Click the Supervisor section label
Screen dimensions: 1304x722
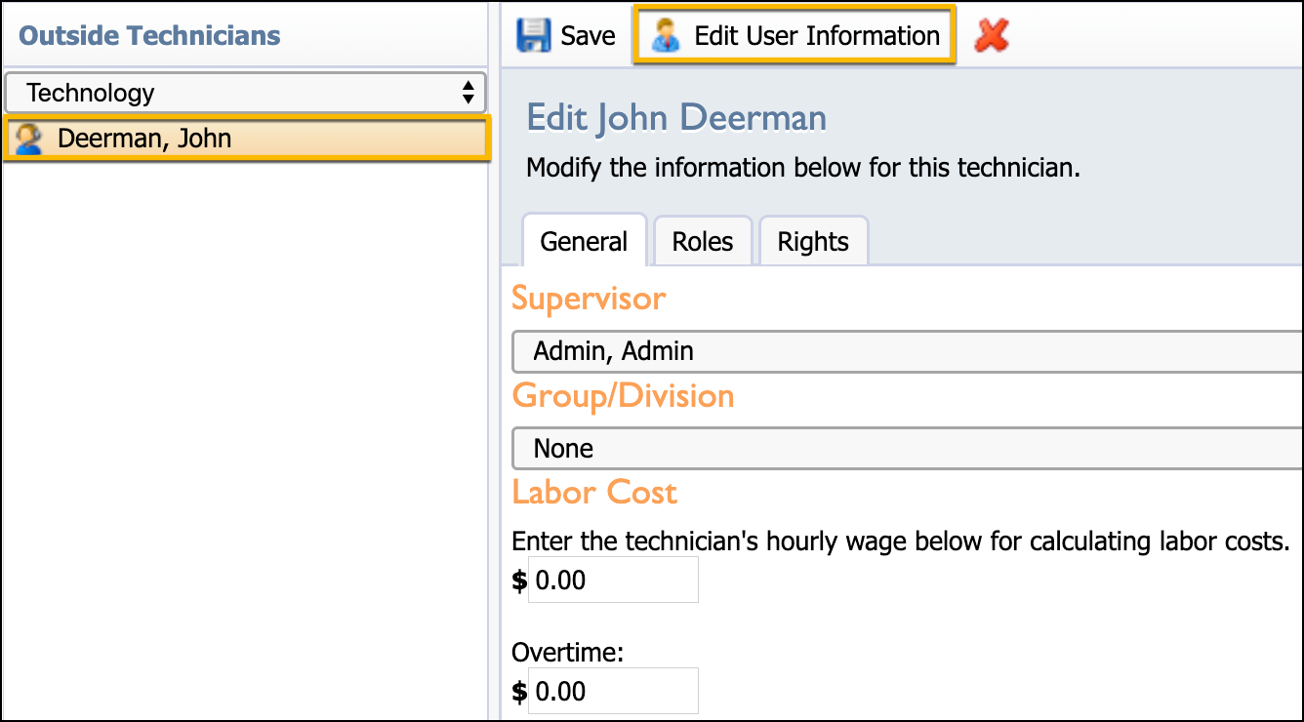[x=589, y=299]
